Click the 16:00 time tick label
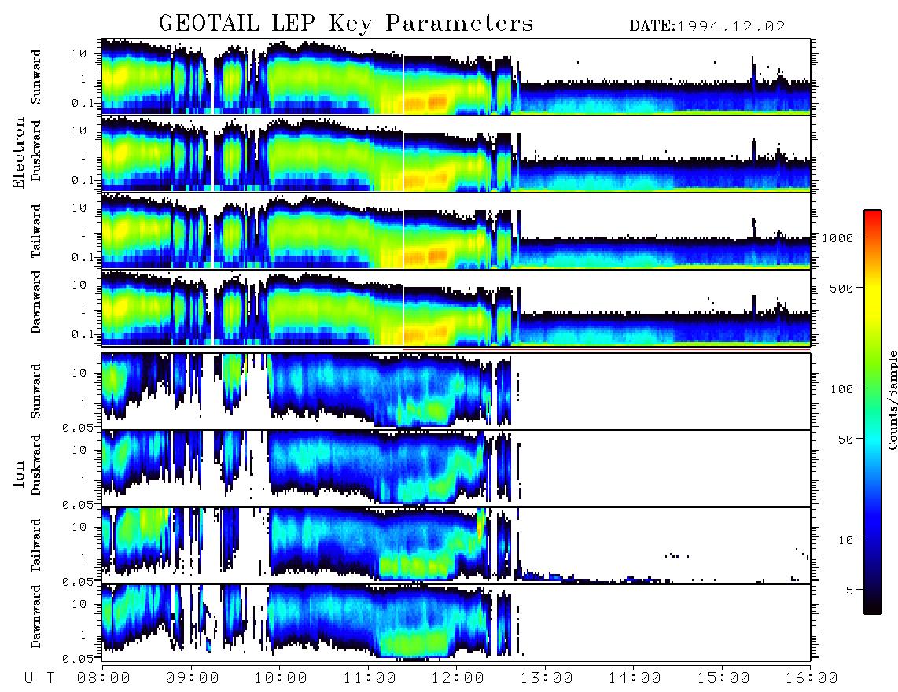 click(x=811, y=678)
